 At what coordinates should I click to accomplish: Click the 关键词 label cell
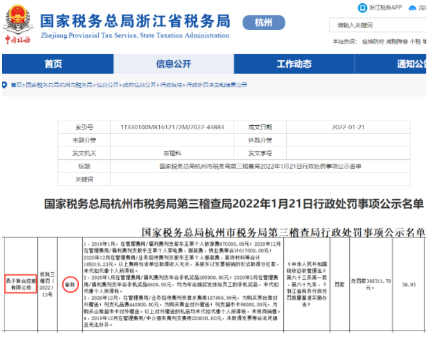[84, 180]
